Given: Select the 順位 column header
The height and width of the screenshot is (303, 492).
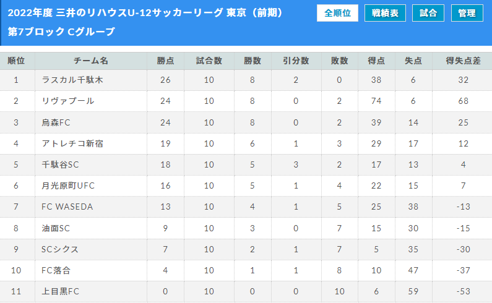Looking at the screenshot, I should (x=16, y=61).
